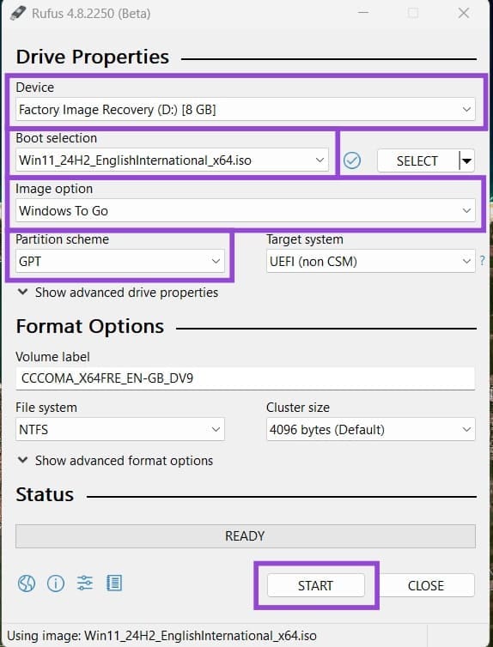
Task: Click the Drive Properties heading
Action: tap(93, 57)
